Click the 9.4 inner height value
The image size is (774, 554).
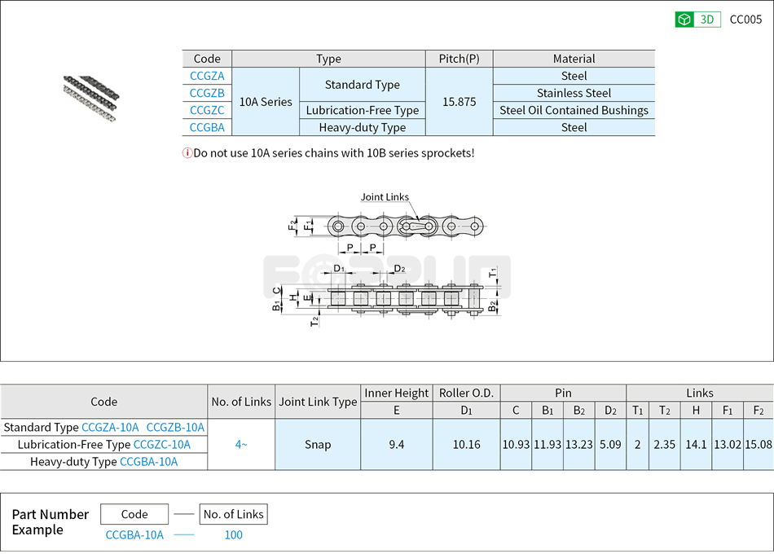point(397,444)
